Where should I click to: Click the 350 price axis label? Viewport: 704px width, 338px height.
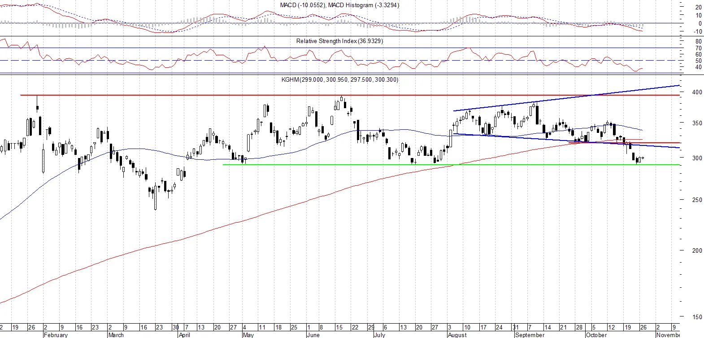[697, 123]
